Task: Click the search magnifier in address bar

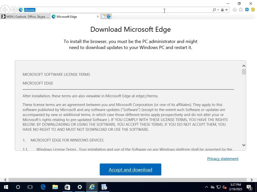Action: point(214,10)
